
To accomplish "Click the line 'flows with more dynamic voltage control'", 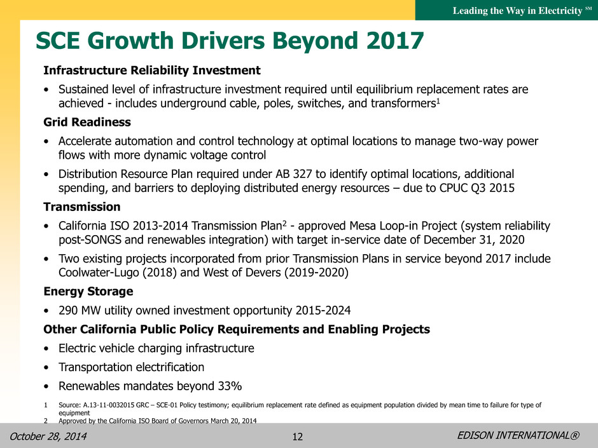I will click(162, 155).
